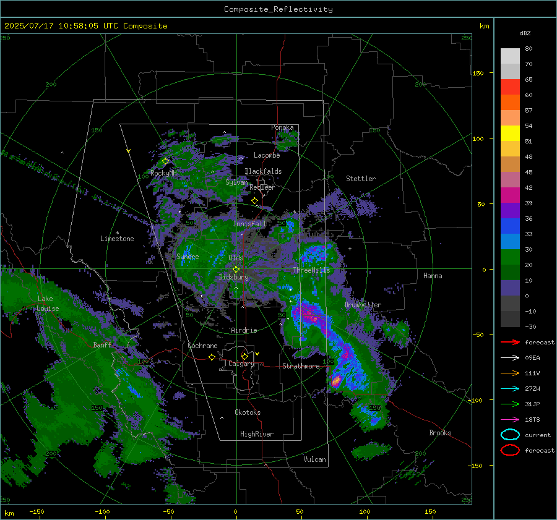The width and height of the screenshot is (557, 520).
Task: Click the yellow diamond marker below Cochrane
Action: [x=212, y=357]
